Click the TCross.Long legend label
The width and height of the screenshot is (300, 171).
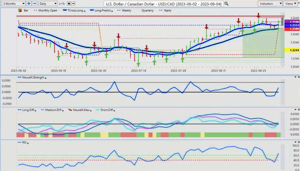pos(75,10)
